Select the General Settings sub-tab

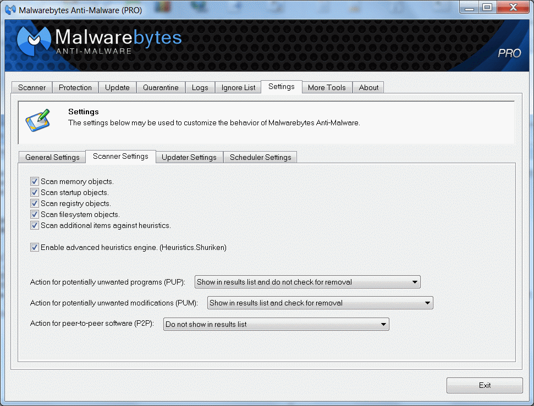(52, 157)
